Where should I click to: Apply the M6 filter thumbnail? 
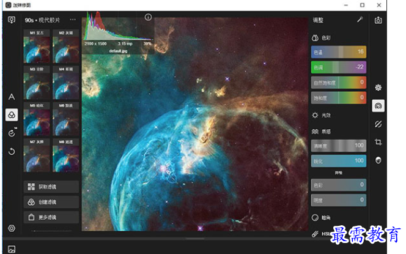coord(66,119)
